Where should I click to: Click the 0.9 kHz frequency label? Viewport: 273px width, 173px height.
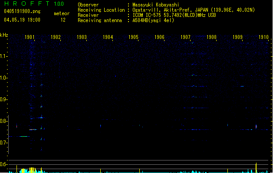click(3, 99)
